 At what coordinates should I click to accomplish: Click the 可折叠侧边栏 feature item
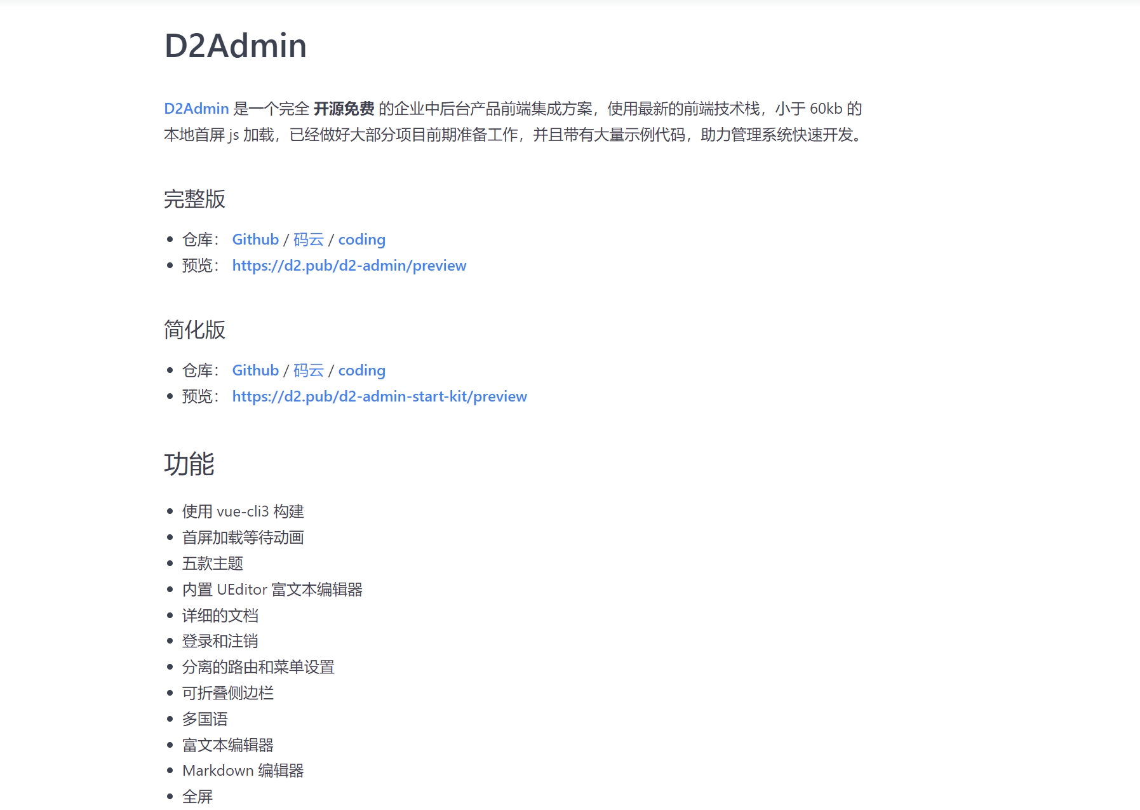[x=229, y=693]
